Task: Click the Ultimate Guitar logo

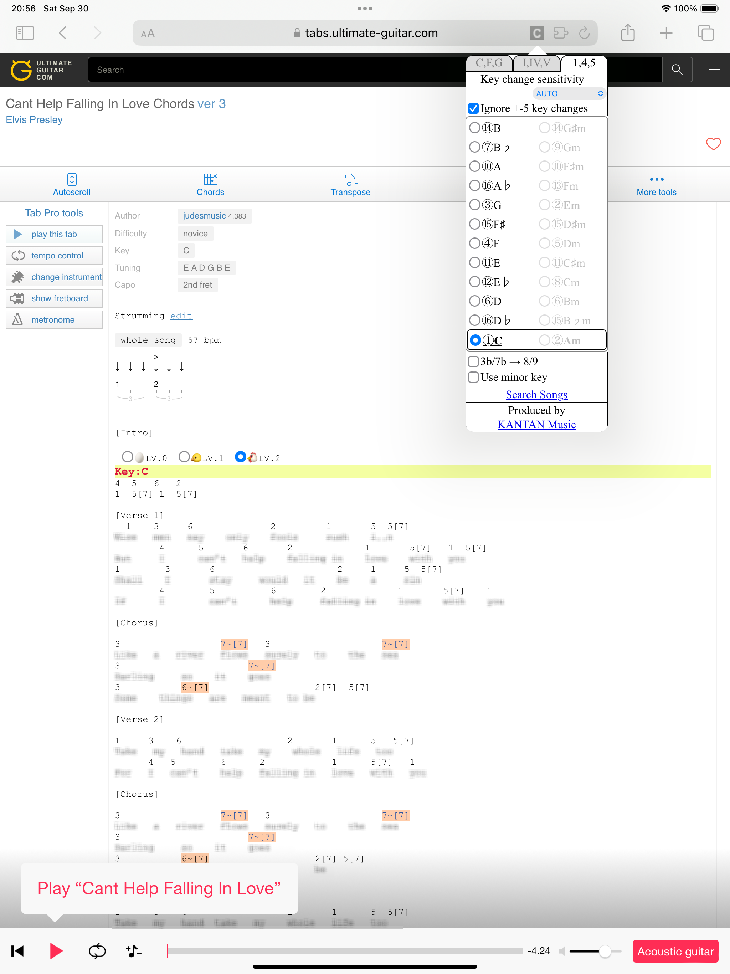Action: pos(41,70)
